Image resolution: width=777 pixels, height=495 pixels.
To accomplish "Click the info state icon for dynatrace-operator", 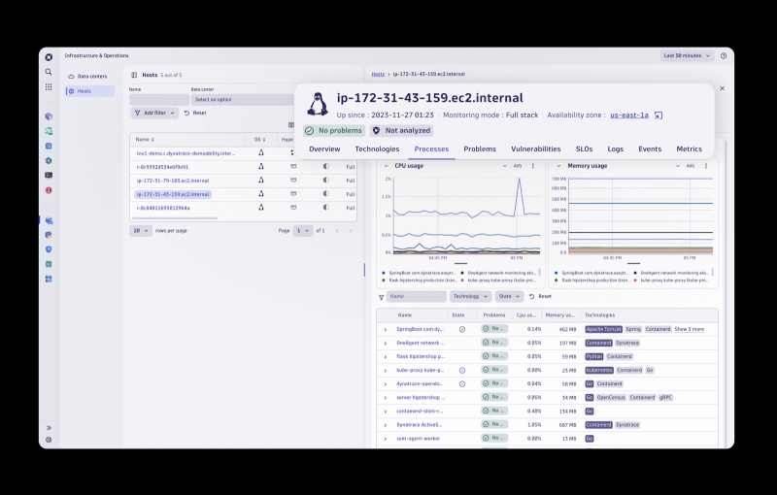I will 462,383.
